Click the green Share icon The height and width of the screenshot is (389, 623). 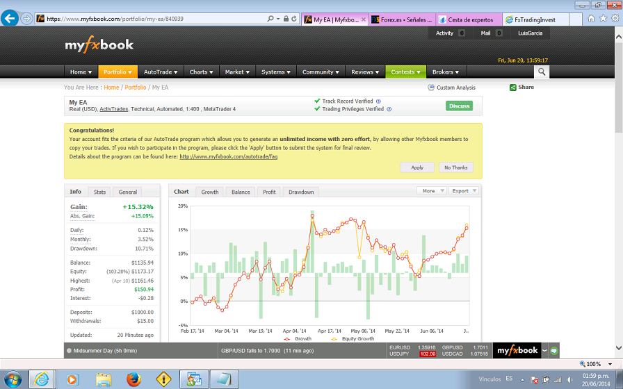tap(513, 88)
